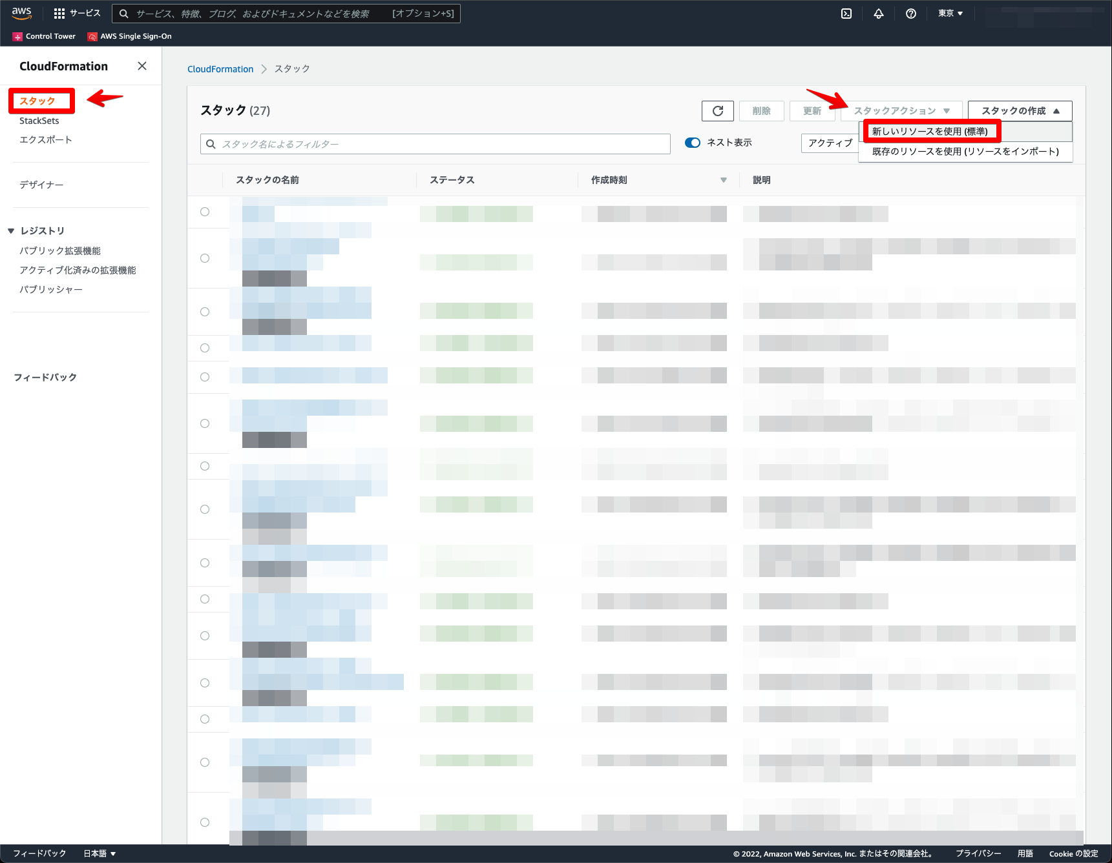
Task: Open the AWS Single Sign-On shortcut
Action: (x=130, y=36)
